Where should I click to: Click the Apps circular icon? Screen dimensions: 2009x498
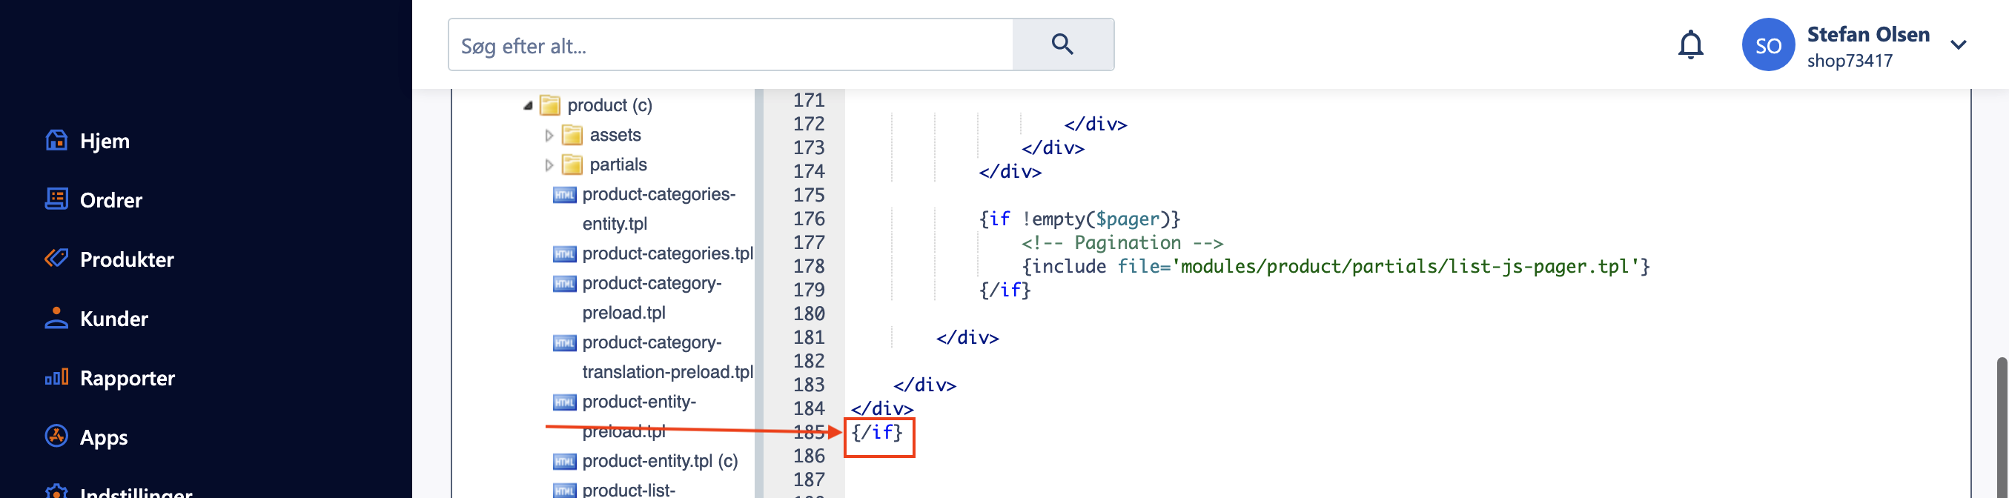coord(56,436)
